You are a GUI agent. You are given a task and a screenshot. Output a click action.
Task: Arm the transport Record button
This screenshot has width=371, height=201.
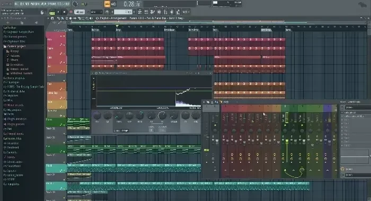pos(70,12)
